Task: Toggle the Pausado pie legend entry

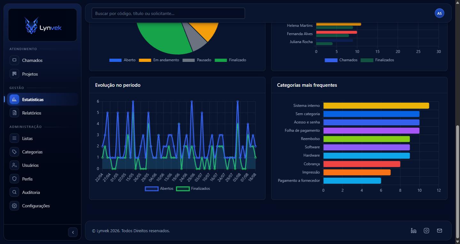Action: (x=197, y=60)
